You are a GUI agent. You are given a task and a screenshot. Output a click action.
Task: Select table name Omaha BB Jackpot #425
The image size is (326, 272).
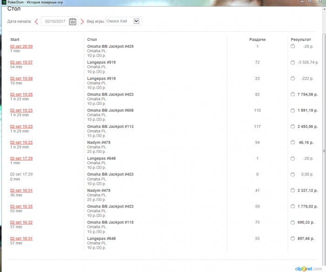pyautogui.click(x=110, y=46)
